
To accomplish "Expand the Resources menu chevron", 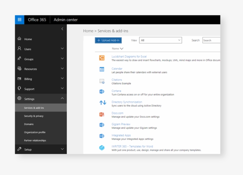I will [x=62, y=68].
